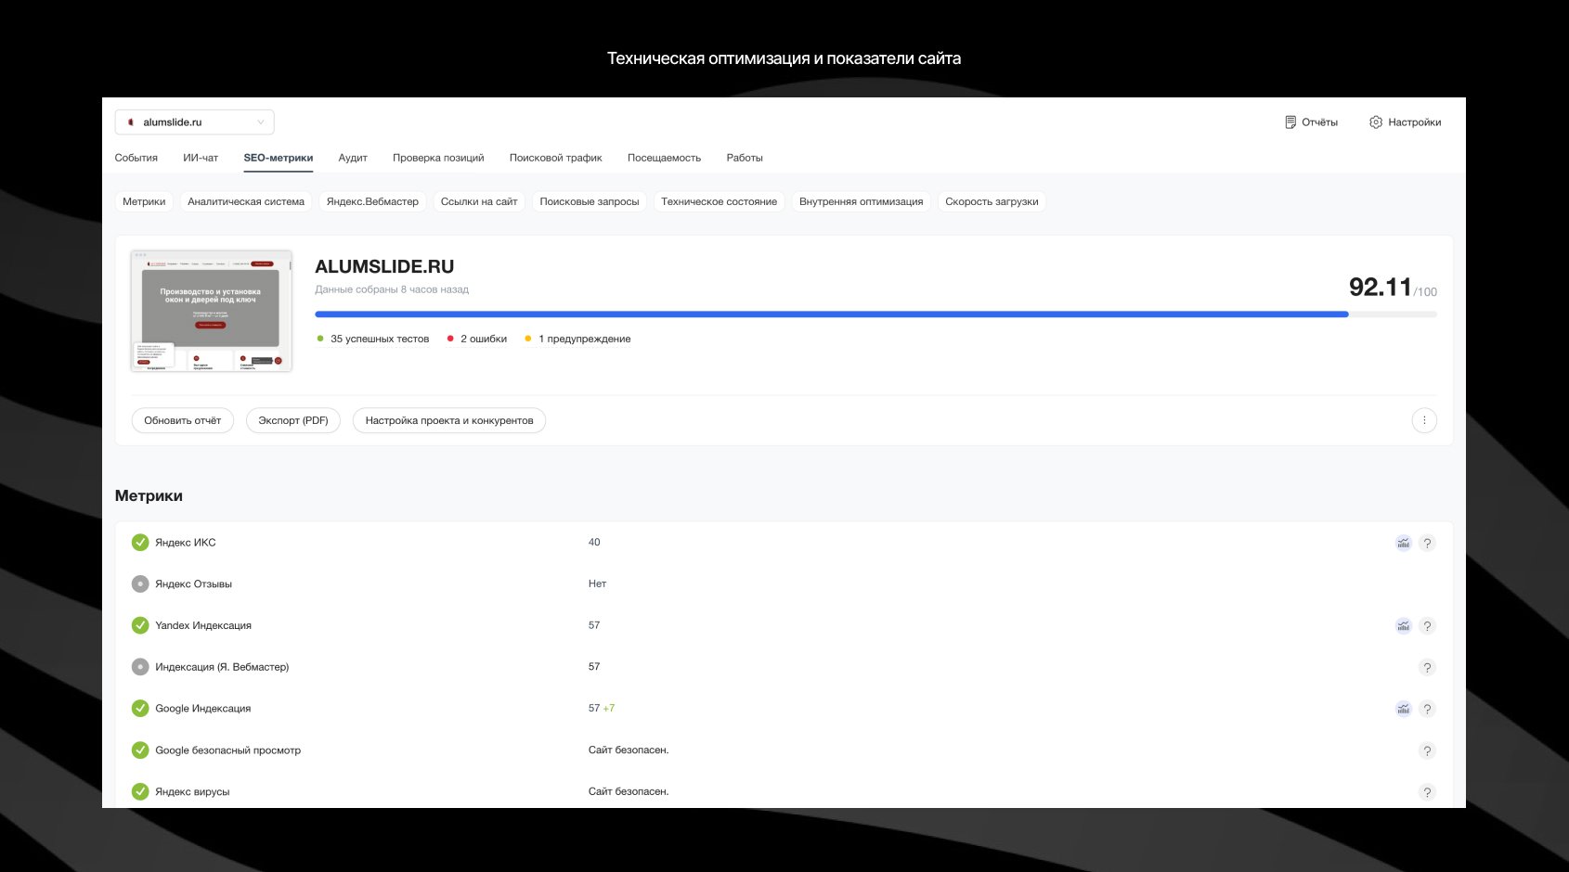The width and height of the screenshot is (1569, 872).
Task: Click gray status circle for Яндекс Отзывы
Action: click(x=140, y=584)
